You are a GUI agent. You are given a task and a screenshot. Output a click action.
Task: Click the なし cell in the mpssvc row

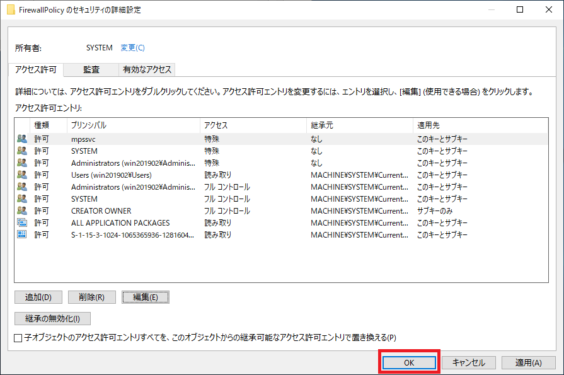(316, 139)
